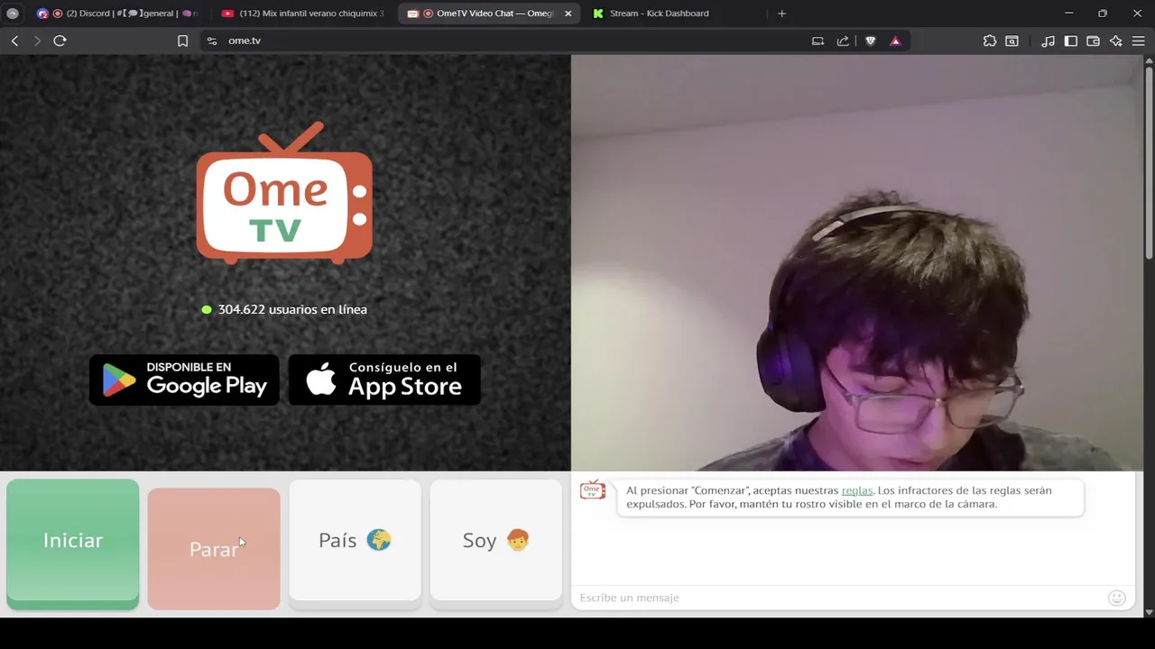Open Brave Rewards triangle icon
This screenshot has height=649, width=1155.
click(x=895, y=41)
